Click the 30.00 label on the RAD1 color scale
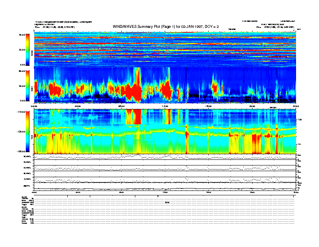The width and height of the screenshot is (319, 247). [x=22, y=86]
